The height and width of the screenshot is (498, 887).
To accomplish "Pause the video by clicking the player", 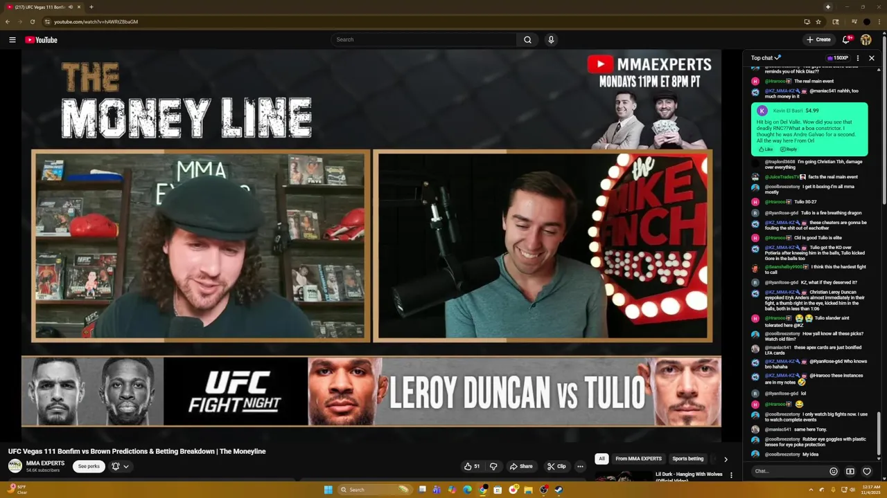I will pyautogui.click(x=371, y=246).
